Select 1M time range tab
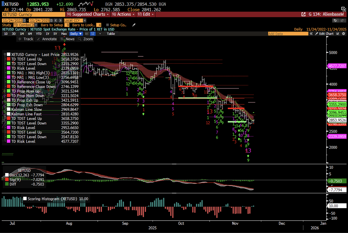 coord(22,34)
